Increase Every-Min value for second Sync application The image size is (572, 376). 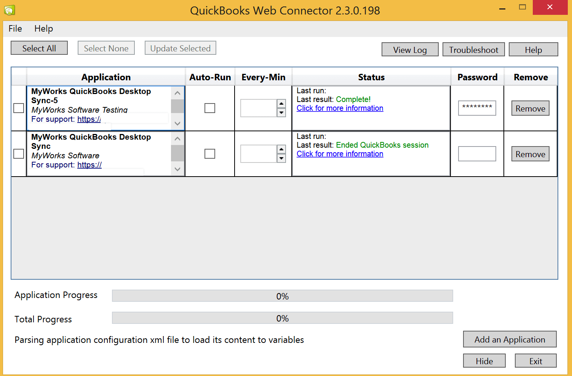(281, 150)
